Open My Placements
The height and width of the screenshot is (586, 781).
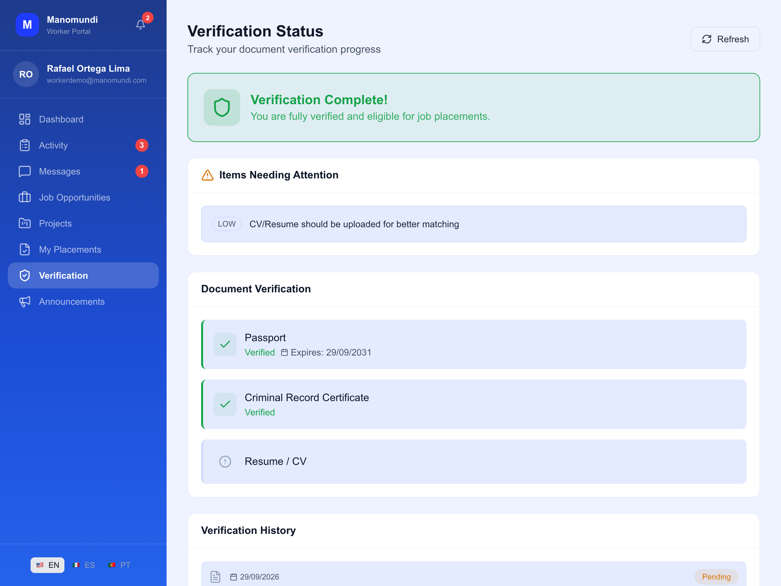83,249
